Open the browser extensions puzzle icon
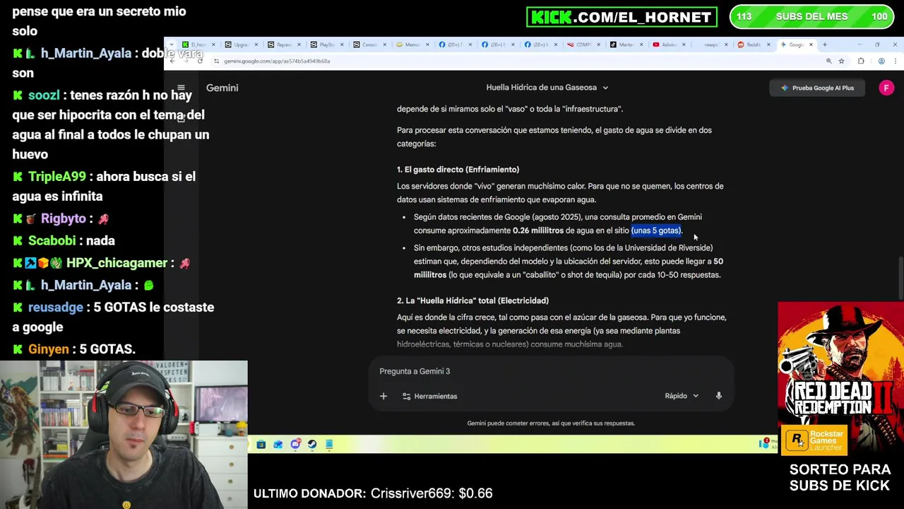904x509 pixels. pyautogui.click(x=860, y=61)
